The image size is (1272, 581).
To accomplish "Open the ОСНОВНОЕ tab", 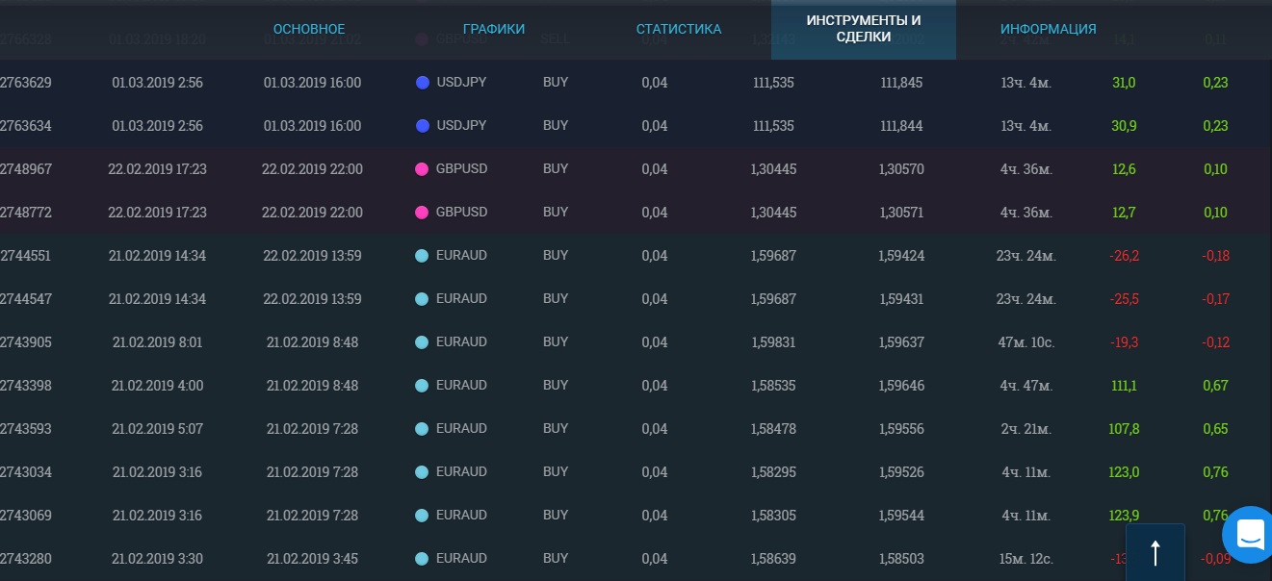I will tap(308, 29).
